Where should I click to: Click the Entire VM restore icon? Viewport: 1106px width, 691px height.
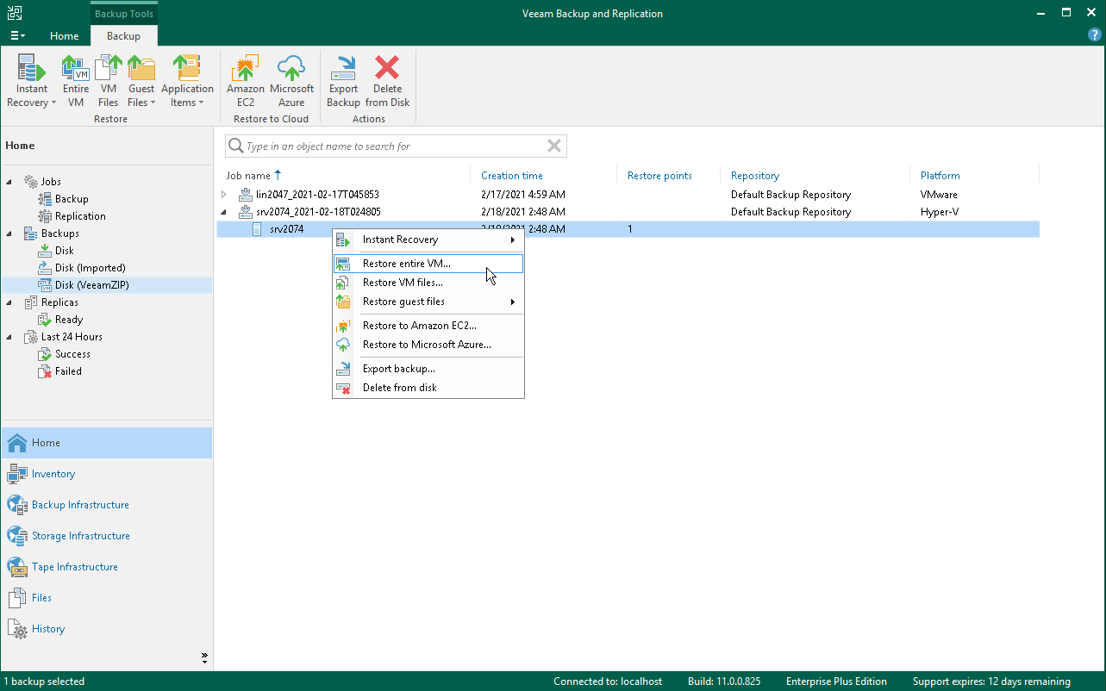75,79
